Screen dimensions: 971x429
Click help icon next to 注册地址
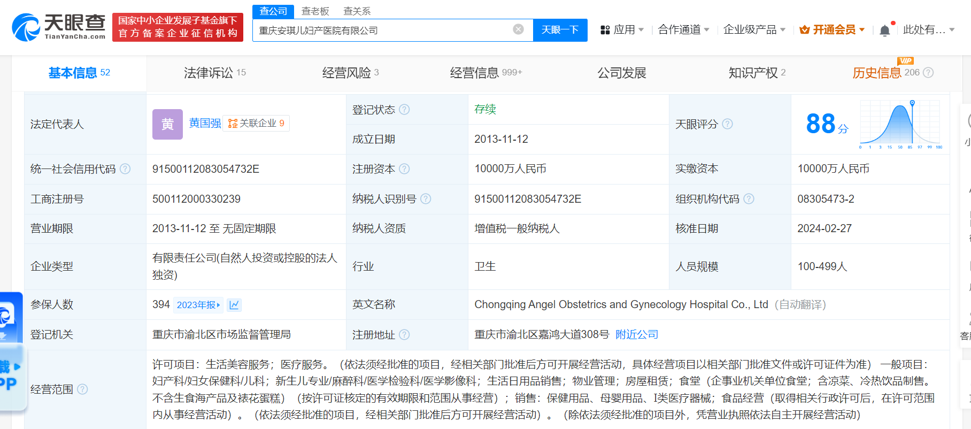[404, 335]
